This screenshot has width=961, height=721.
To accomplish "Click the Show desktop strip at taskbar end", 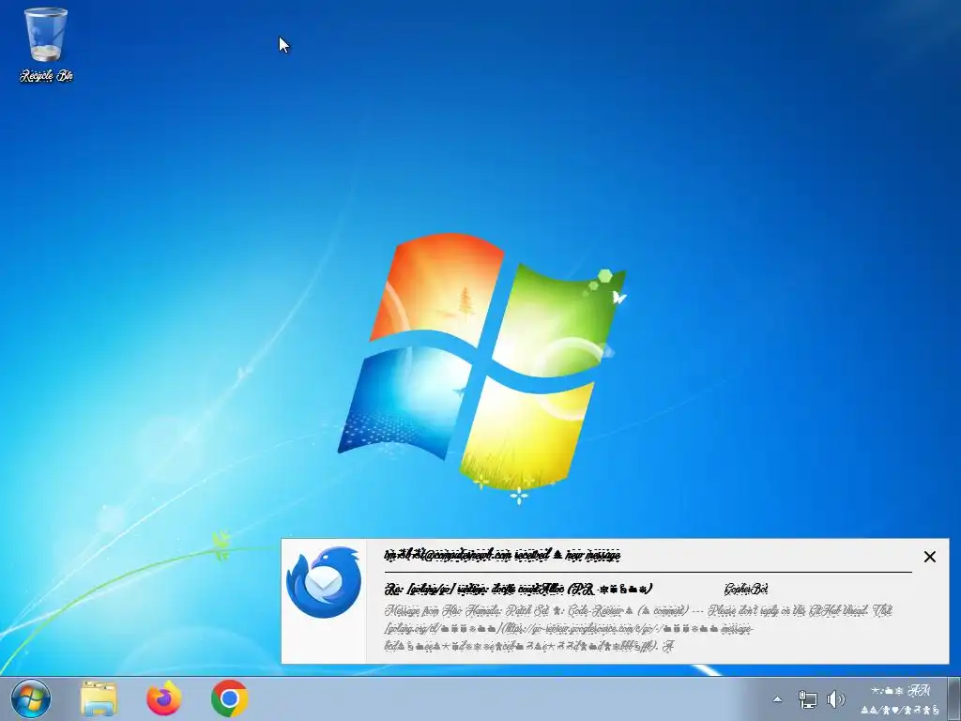I will [954, 698].
